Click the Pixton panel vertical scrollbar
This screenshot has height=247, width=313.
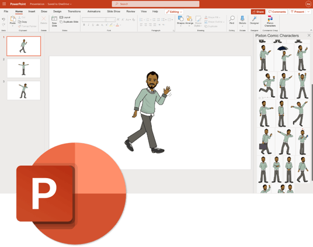pos(312,132)
